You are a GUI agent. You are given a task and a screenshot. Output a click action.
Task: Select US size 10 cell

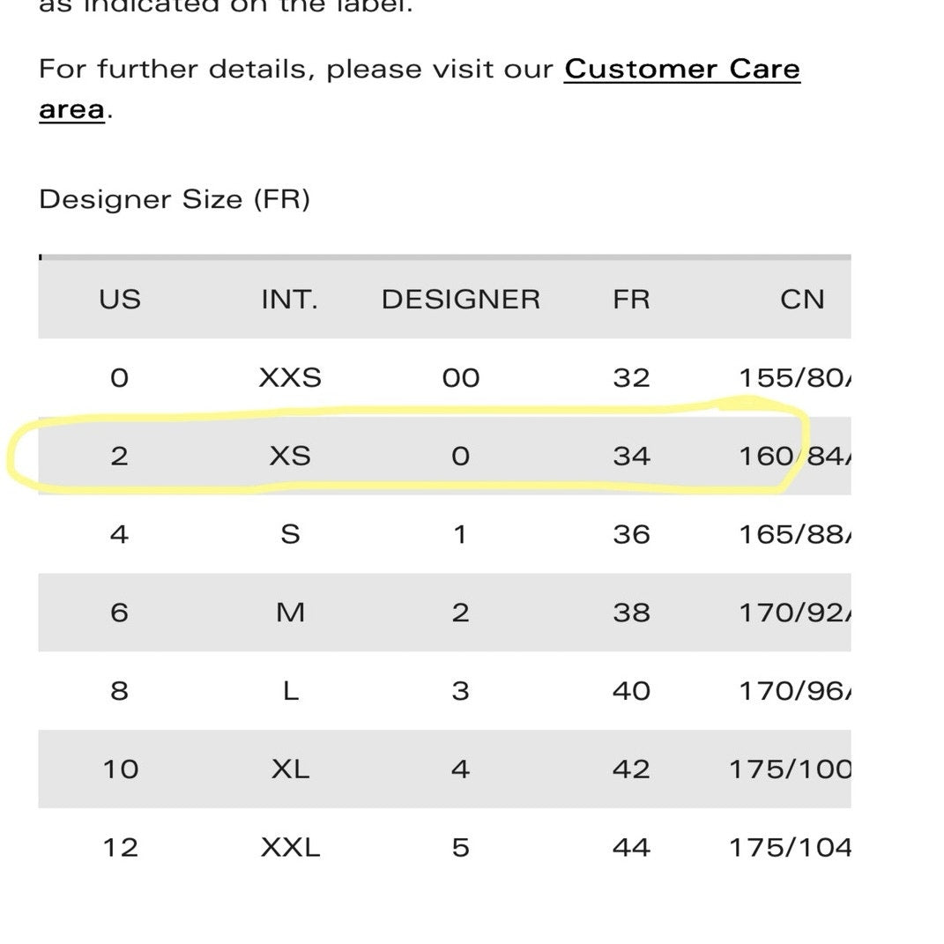click(120, 769)
